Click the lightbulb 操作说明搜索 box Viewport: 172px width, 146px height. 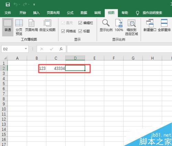click(x=149, y=13)
